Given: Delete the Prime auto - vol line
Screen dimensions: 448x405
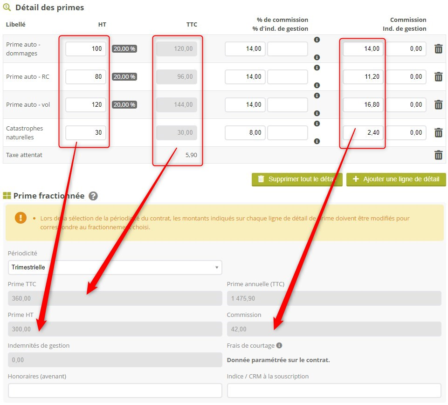Looking at the screenshot, I should (x=438, y=105).
